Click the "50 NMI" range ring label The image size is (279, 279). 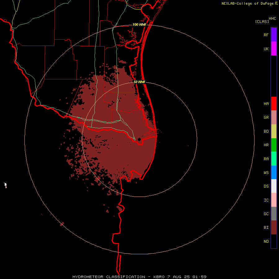139,82
